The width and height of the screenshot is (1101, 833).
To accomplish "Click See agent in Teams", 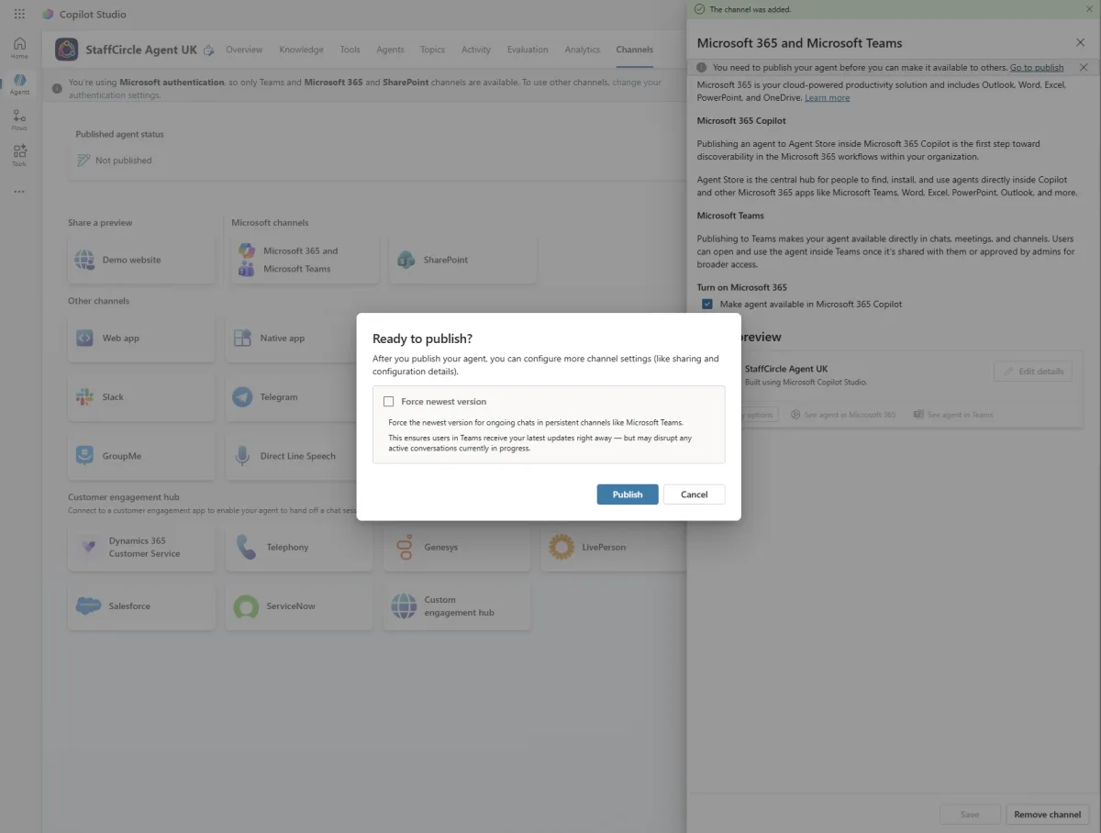I will [953, 415].
